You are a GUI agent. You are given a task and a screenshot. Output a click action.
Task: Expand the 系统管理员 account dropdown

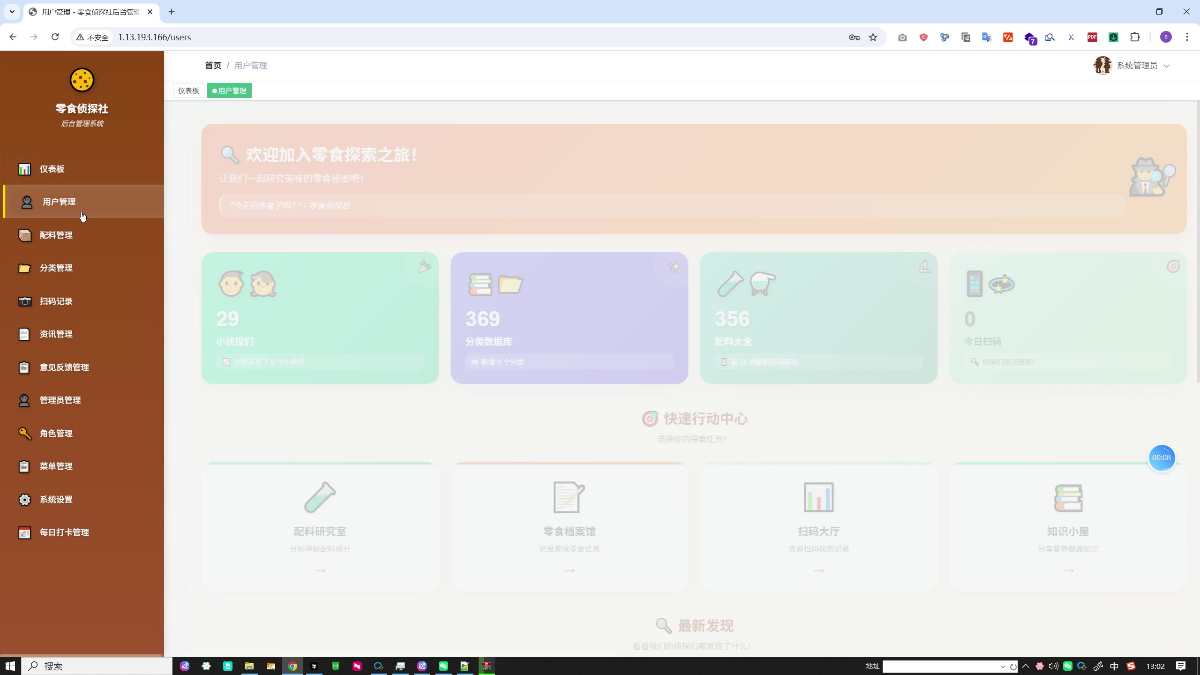point(1167,66)
